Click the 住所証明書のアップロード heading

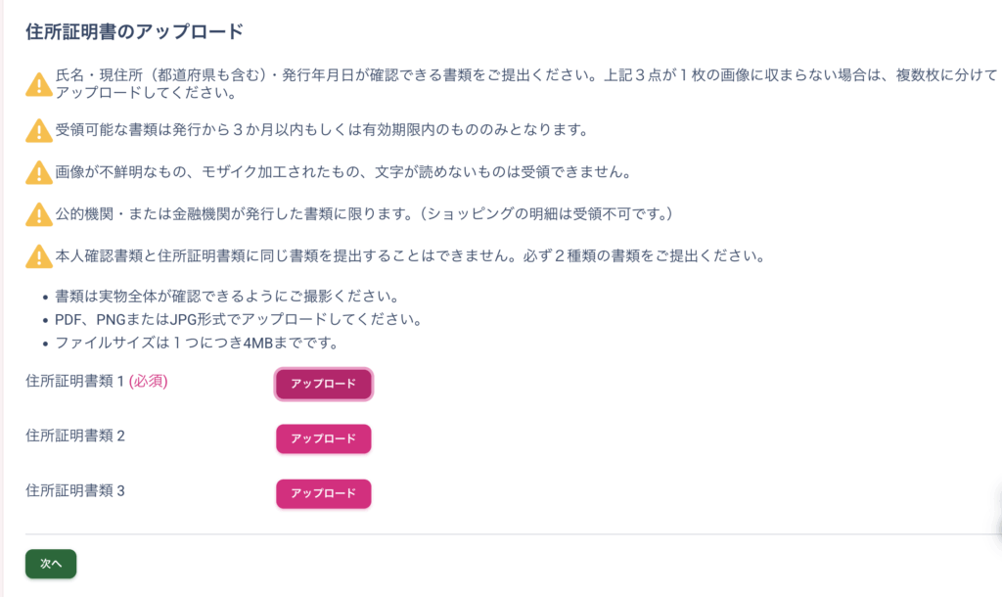click(x=134, y=31)
